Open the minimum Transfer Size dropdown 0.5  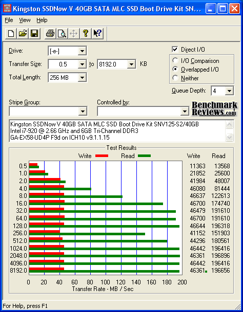pyautogui.click(x=82, y=64)
